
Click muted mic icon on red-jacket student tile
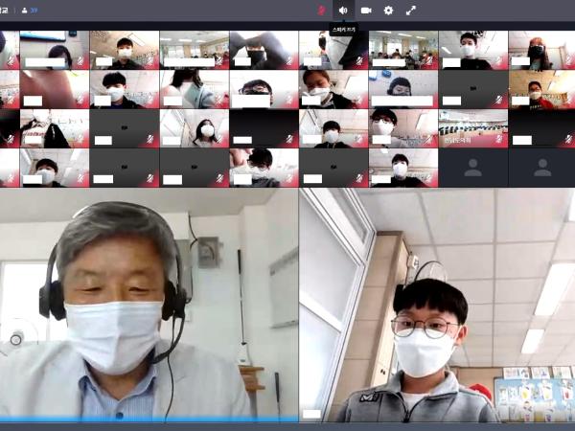(x=569, y=102)
